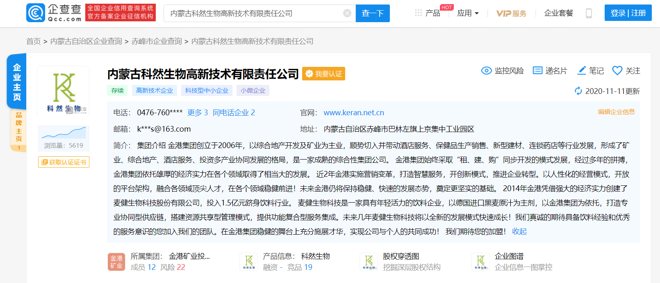Click the 我要认证 badge button

[x=323, y=74]
